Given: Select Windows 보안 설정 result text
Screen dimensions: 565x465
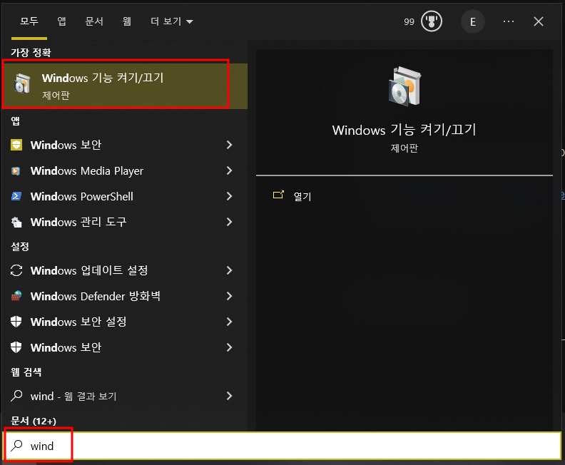Looking at the screenshot, I should tap(78, 322).
